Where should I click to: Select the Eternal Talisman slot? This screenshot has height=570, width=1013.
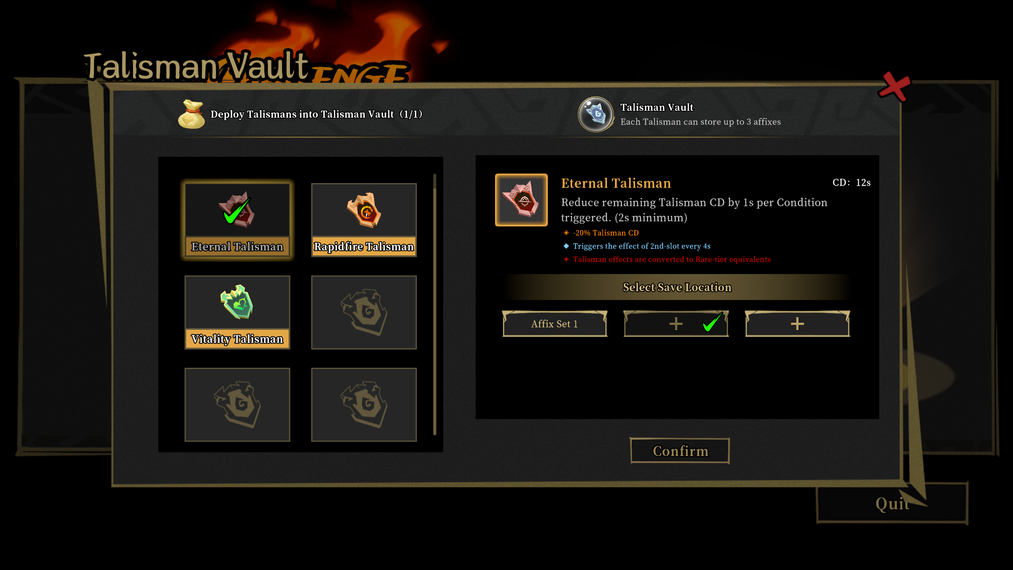237,220
